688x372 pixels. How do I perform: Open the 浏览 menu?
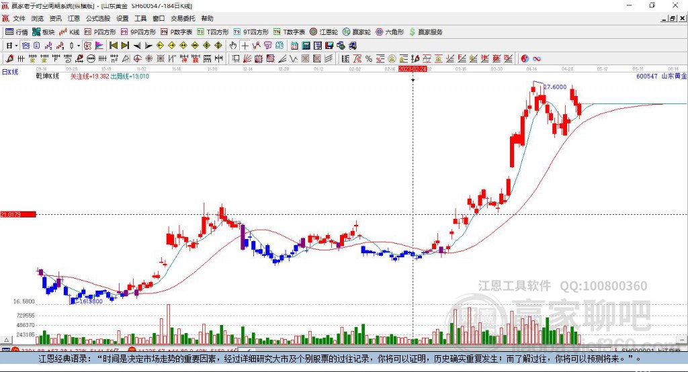[x=38, y=18]
